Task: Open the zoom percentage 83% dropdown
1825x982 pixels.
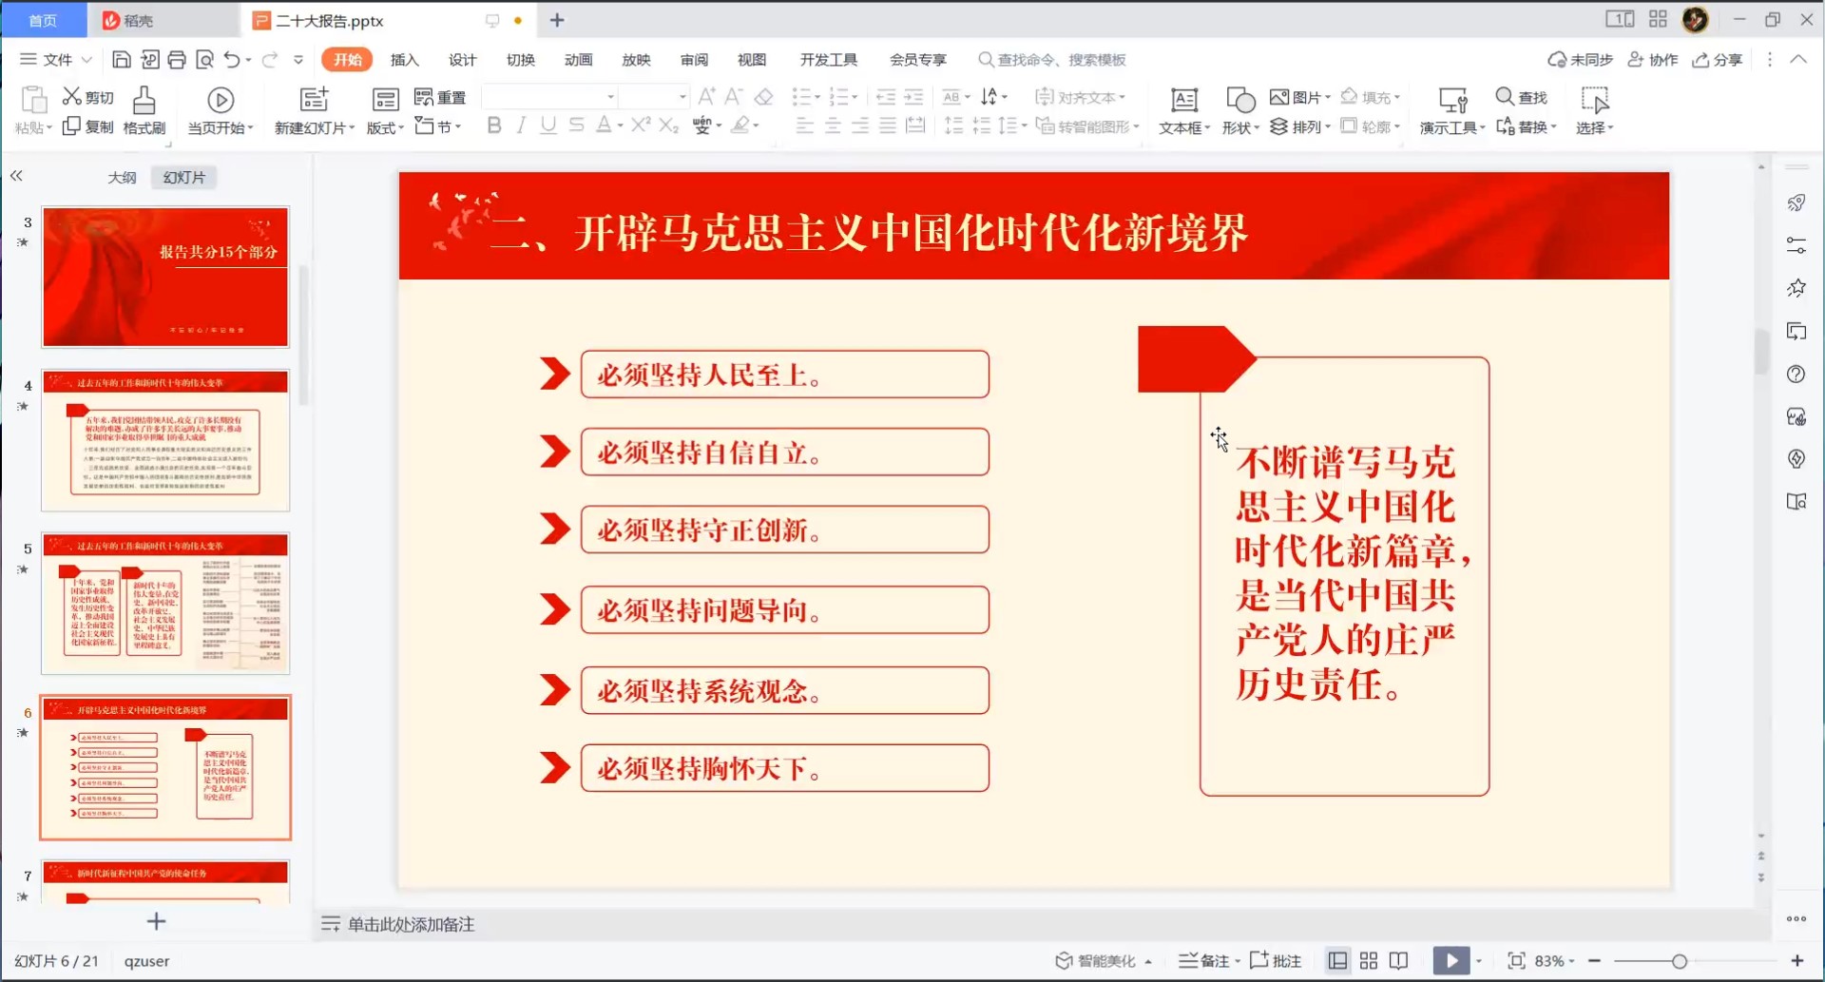Action: [1554, 961]
